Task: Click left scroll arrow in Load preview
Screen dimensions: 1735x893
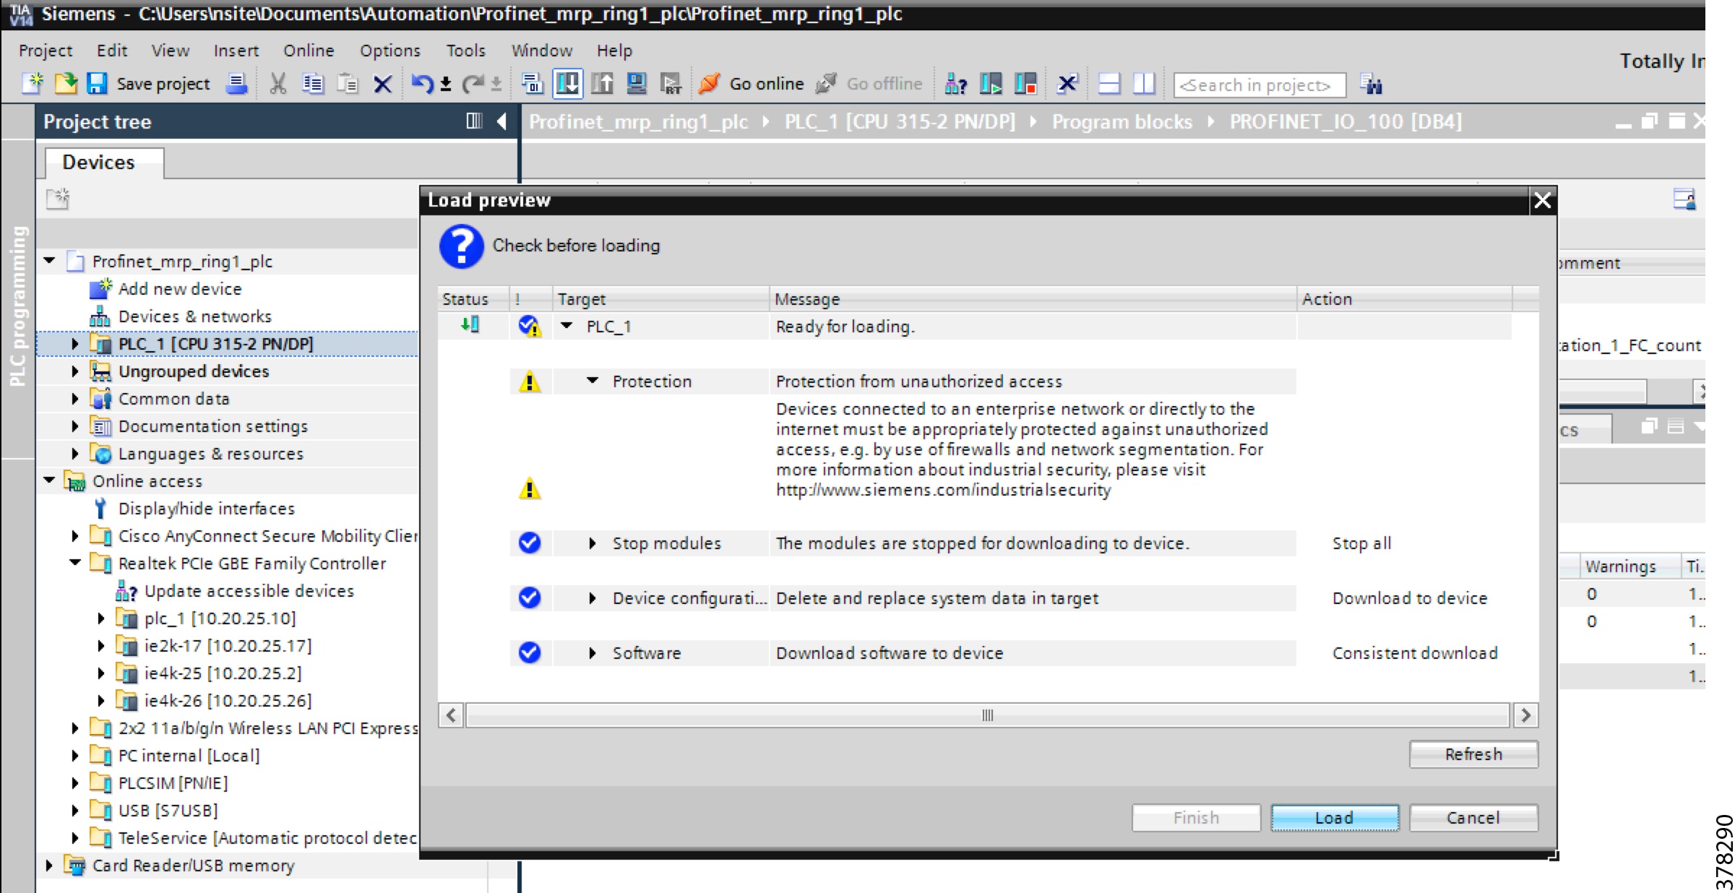Action: [x=452, y=715]
